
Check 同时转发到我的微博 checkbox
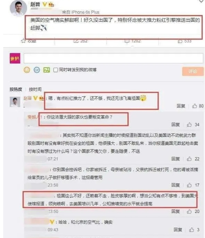[55, 70]
